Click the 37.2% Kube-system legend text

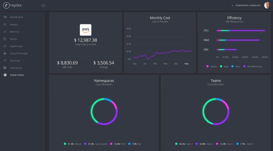point(98,144)
